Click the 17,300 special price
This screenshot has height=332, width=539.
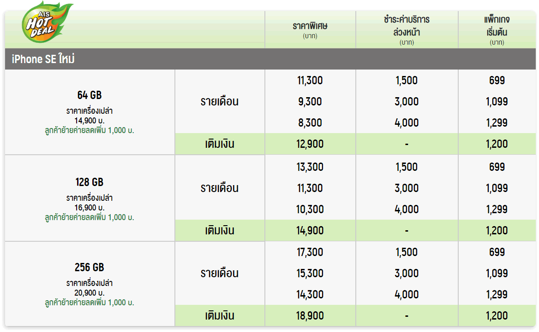point(310,252)
